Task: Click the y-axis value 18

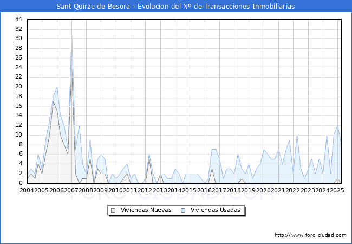Action: pos(18,96)
